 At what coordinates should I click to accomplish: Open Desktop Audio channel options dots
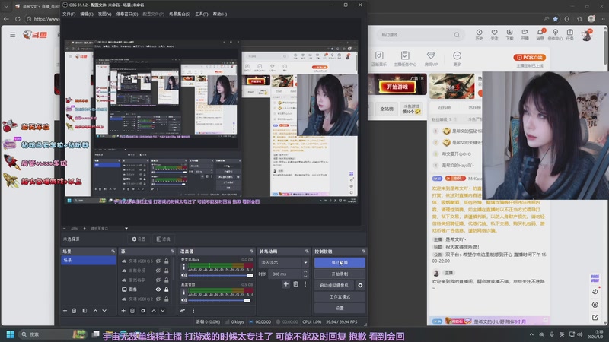coord(184,292)
